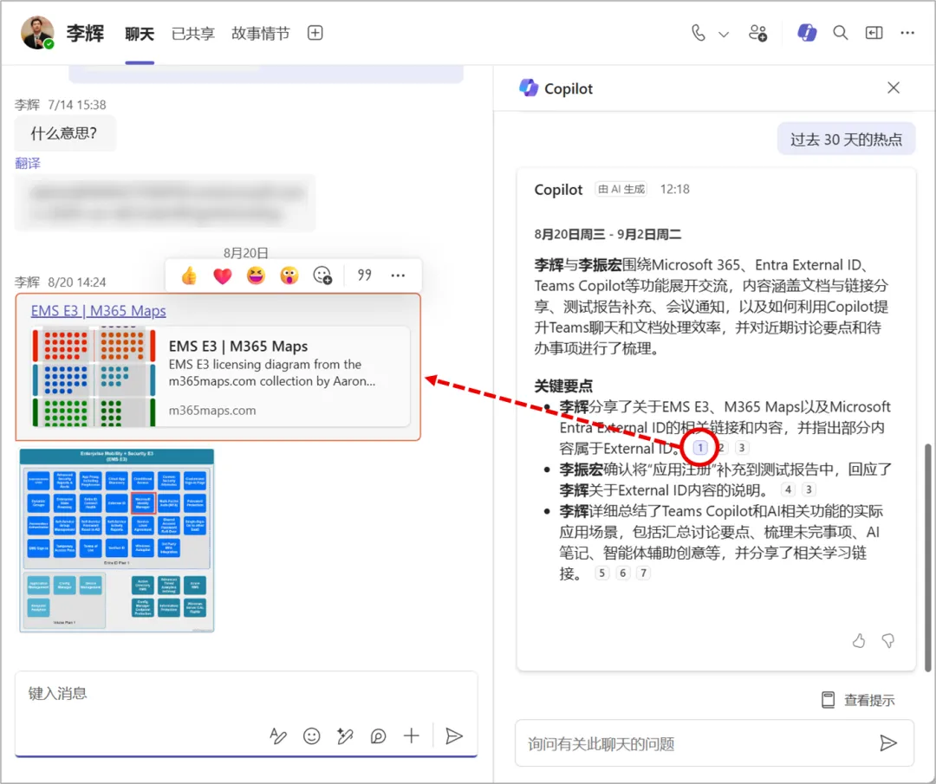This screenshot has height=784, width=936.
Task: Dislike the Copilot response
Action: (x=888, y=641)
